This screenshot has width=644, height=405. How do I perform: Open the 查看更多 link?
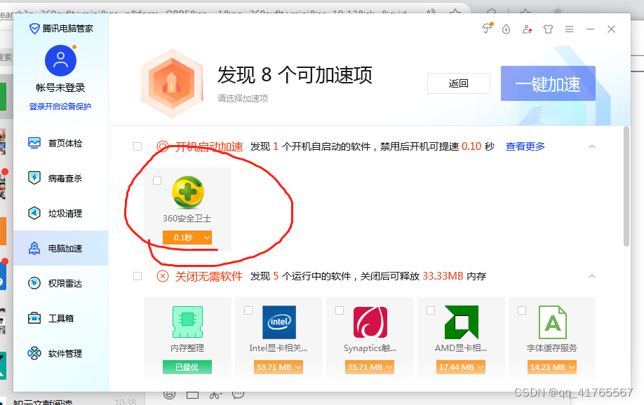click(x=525, y=146)
